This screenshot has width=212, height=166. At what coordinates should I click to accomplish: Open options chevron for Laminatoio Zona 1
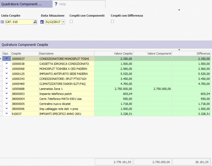tap(6, 89)
